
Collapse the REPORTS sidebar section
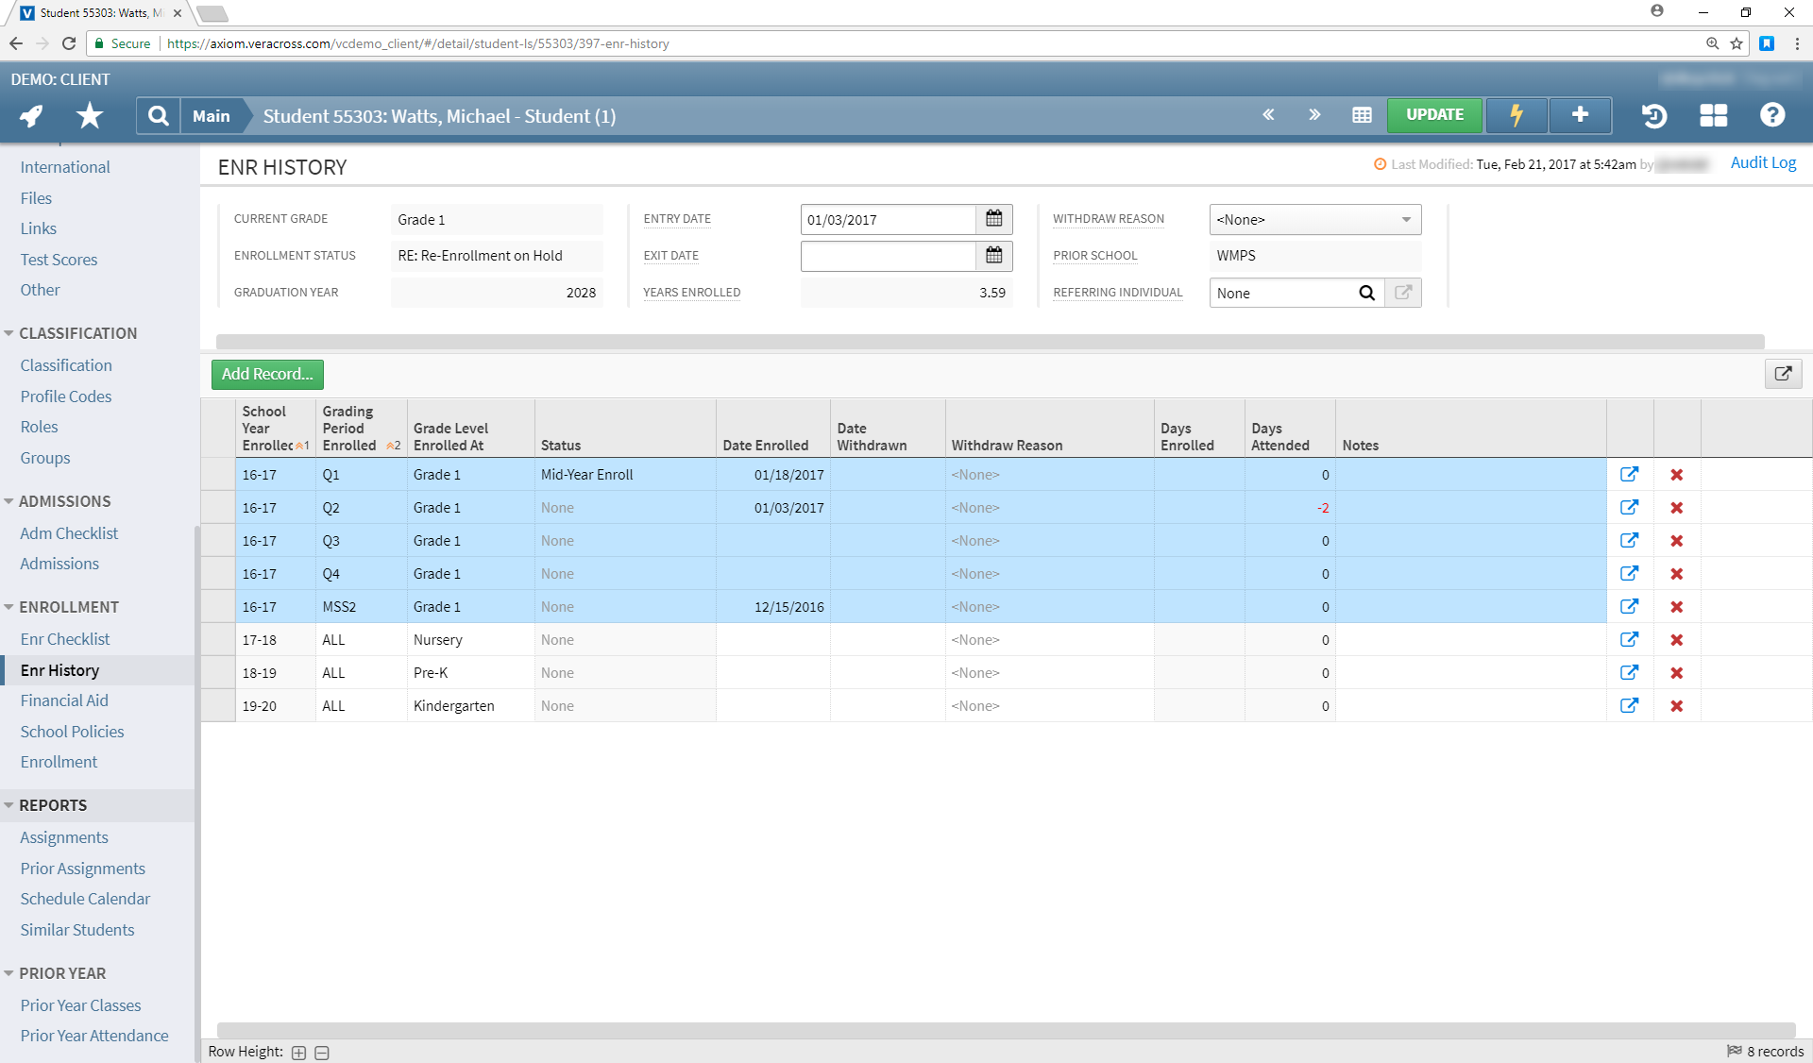click(x=9, y=805)
